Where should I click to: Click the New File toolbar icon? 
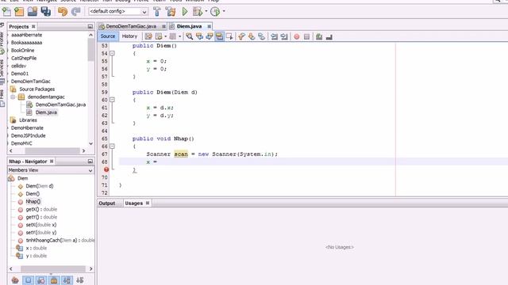[x=6, y=12]
